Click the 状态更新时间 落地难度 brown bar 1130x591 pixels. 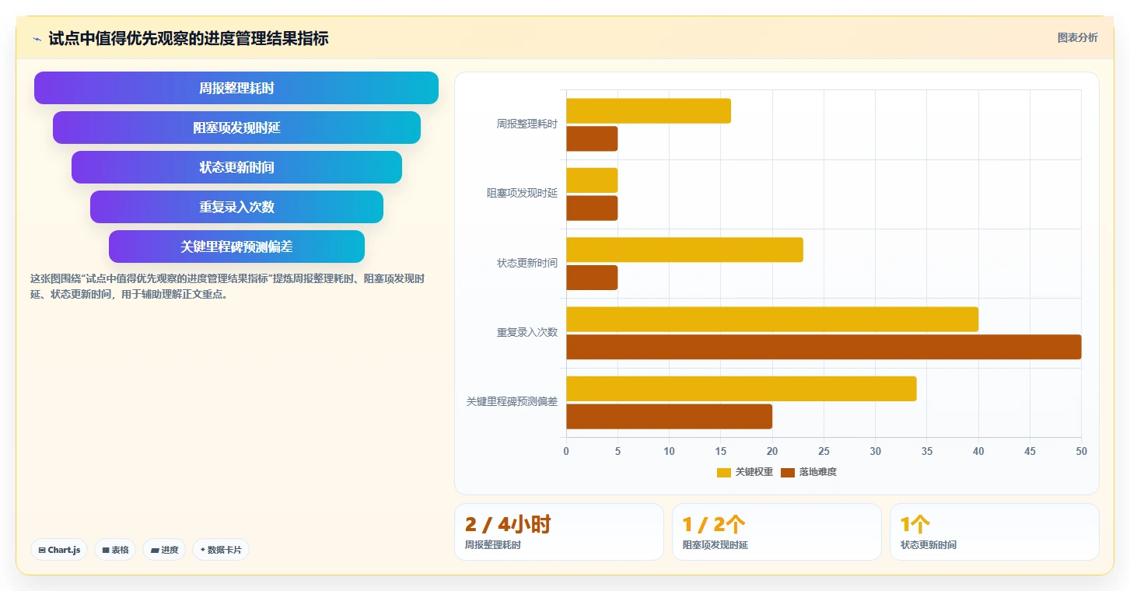[x=592, y=278]
